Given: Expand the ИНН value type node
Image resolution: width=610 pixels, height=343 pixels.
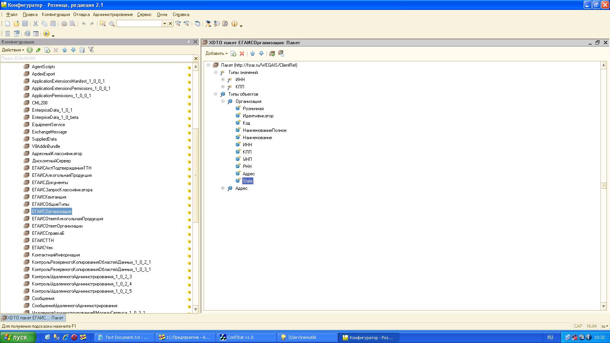Looking at the screenshot, I should [x=223, y=80].
